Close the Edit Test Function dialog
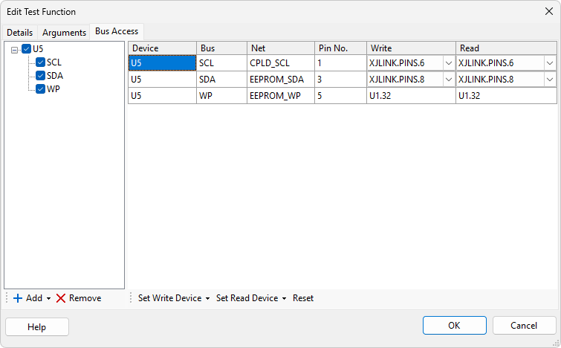The image size is (561, 348). pyautogui.click(x=548, y=11)
